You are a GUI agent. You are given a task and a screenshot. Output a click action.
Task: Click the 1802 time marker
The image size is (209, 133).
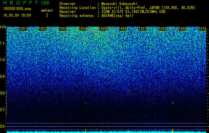[43, 29]
